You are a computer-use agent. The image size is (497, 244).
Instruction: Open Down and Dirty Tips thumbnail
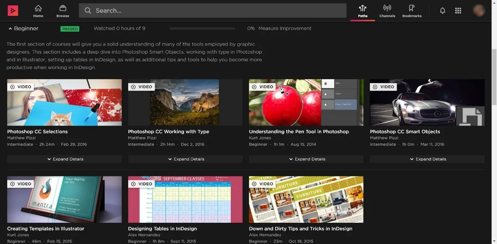[306, 199]
